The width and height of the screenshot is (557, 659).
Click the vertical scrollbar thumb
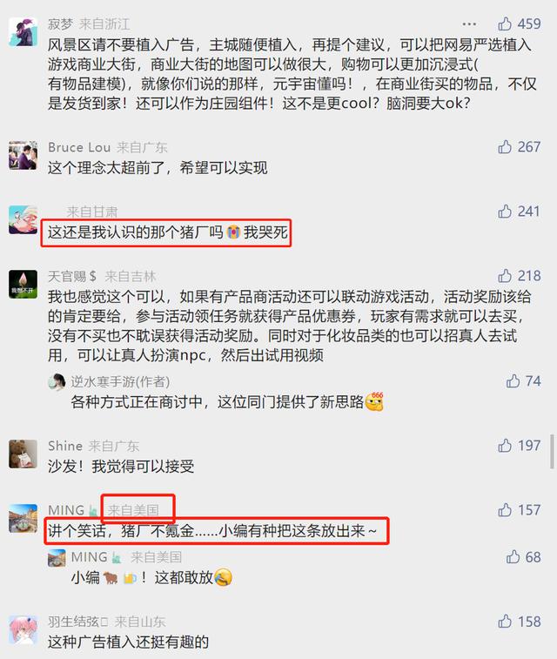coord(552,452)
